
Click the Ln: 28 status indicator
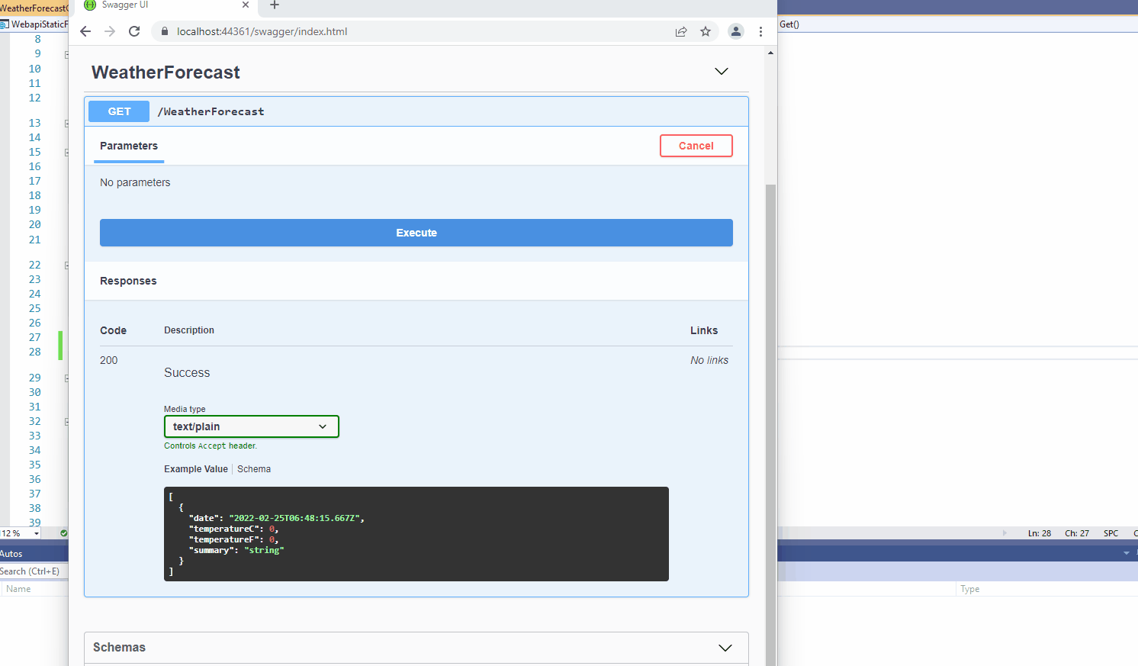(1040, 533)
